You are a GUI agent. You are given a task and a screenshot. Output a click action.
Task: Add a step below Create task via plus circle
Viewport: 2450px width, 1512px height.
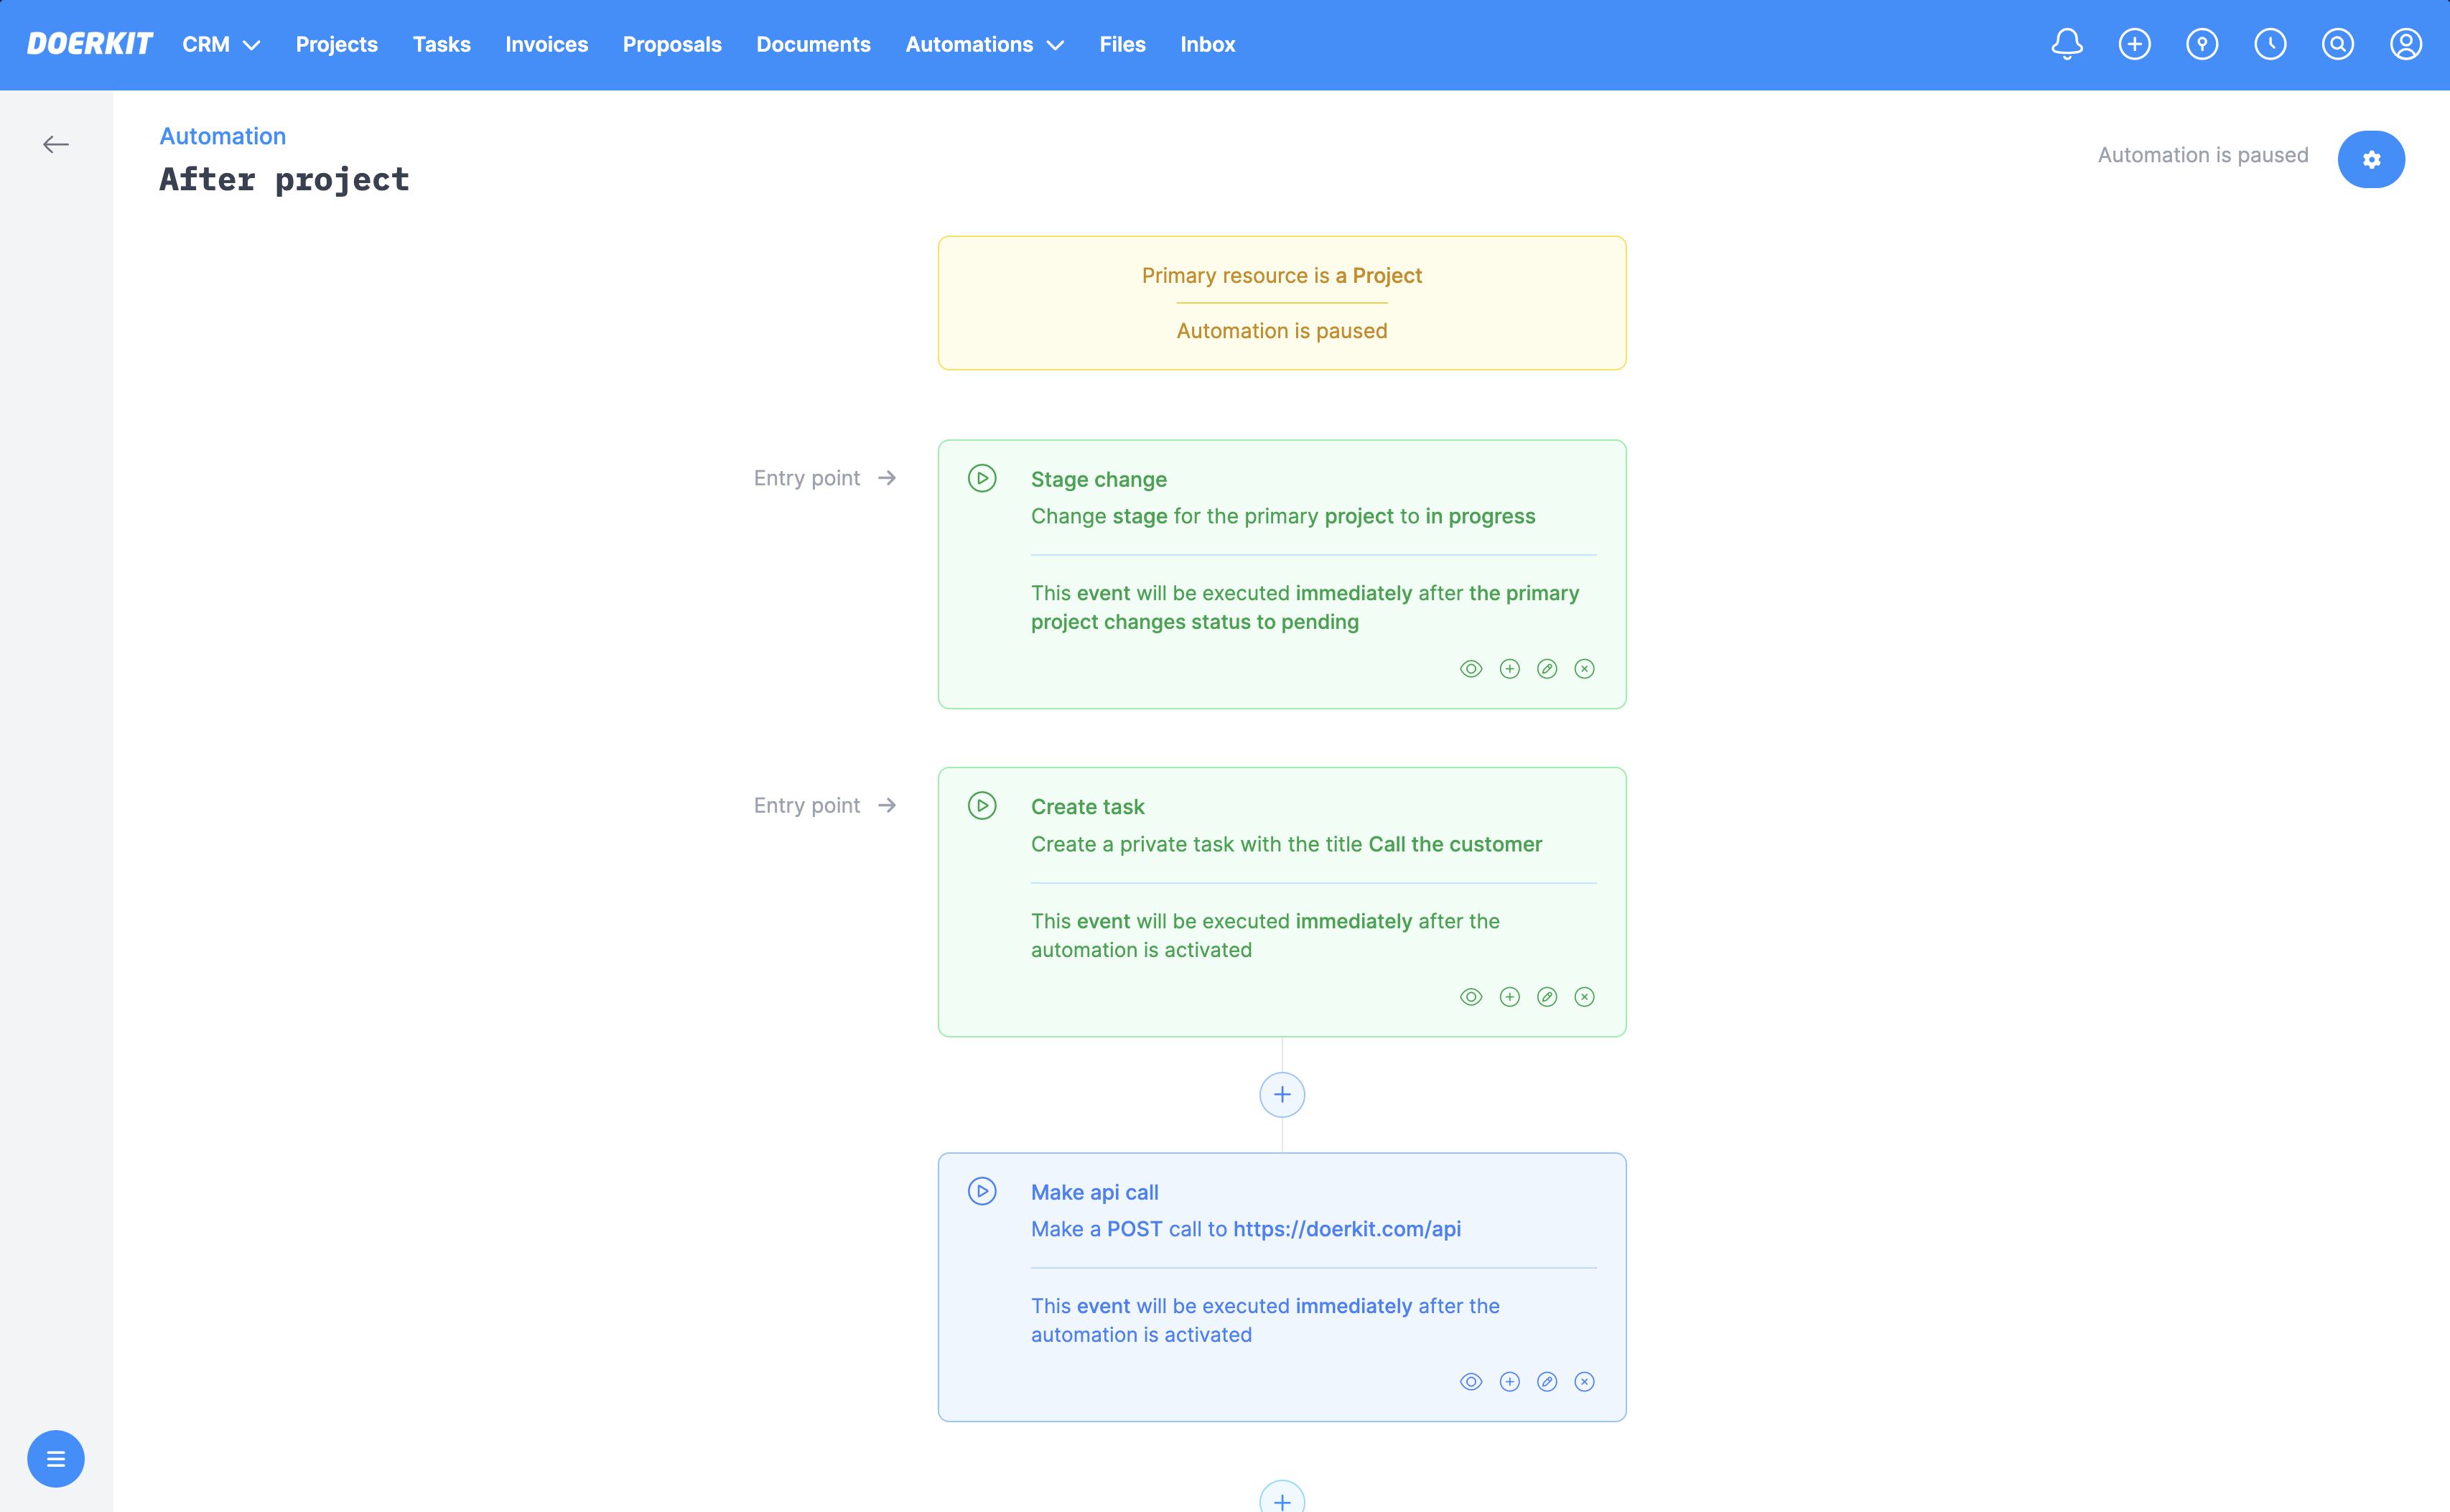pyautogui.click(x=1282, y=1094)
